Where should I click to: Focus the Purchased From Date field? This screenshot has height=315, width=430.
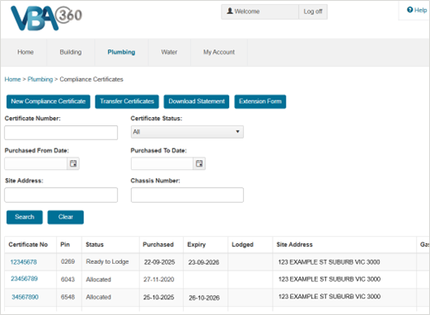tap(35, 163)
